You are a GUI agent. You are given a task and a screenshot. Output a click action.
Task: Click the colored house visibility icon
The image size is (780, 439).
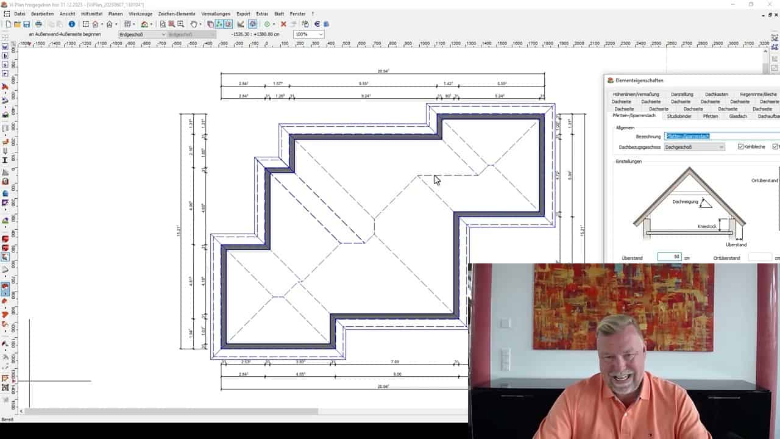pyautogui.click(x=144, y=24)
